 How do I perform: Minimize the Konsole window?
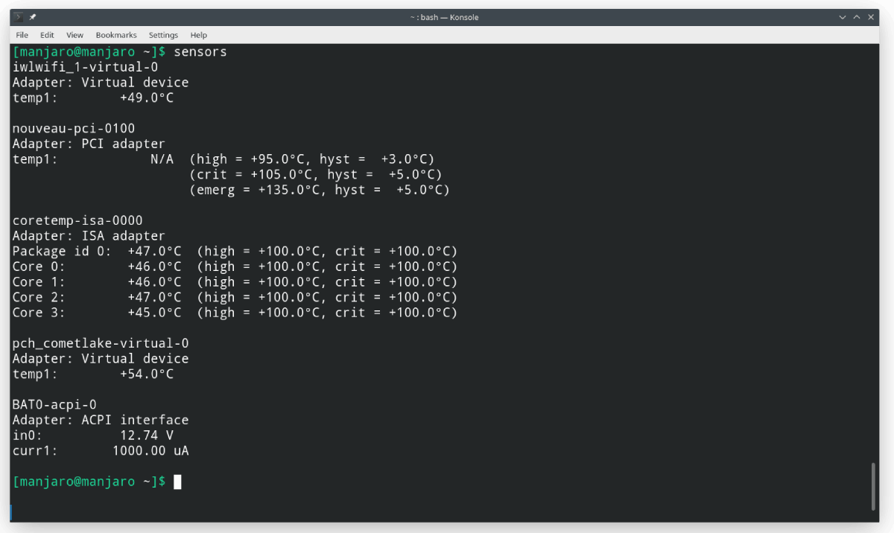coord(843,17)
